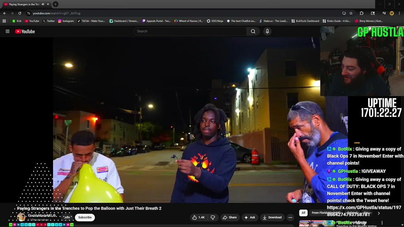
Task: Open the Instagram bookmark
Action: [x=66, y=21]
